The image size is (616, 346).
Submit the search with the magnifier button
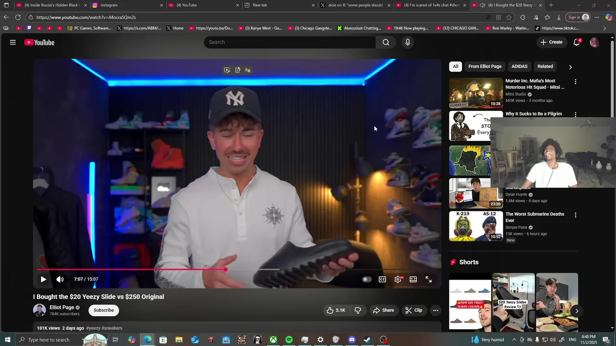tap(386, 42)
